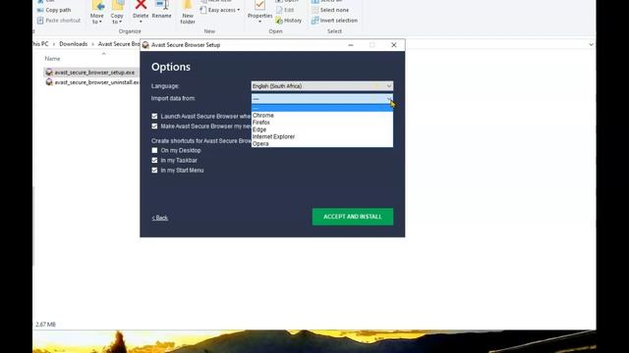Toggle Make Avast Secure Browser default checkbox

pyautogui.click(x=154, y=126)
